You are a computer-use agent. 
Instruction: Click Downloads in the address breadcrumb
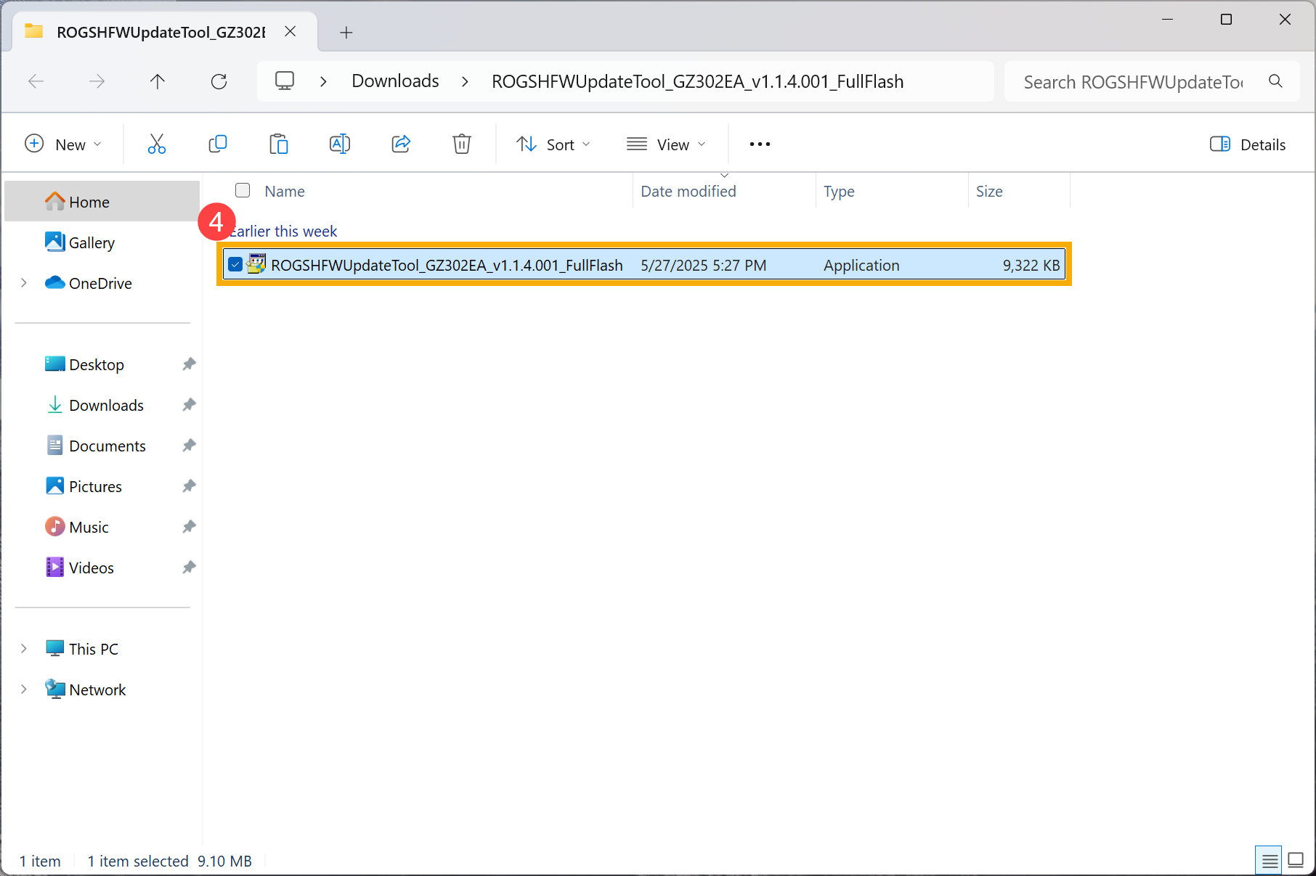tap(395, 81)
